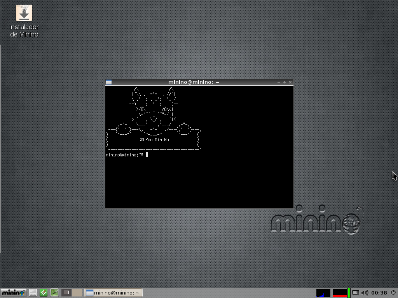Open the web browser compass icon
The height and width of the screenshot is (298, 398).
(x=44, y=293)
